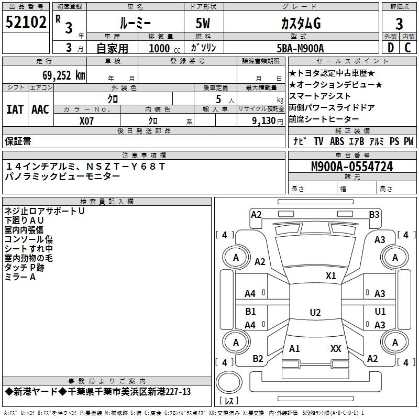Screen dimensions: 419x419
Task: Select the A1 rear hatch mark
Action: [x=294, y=349]
